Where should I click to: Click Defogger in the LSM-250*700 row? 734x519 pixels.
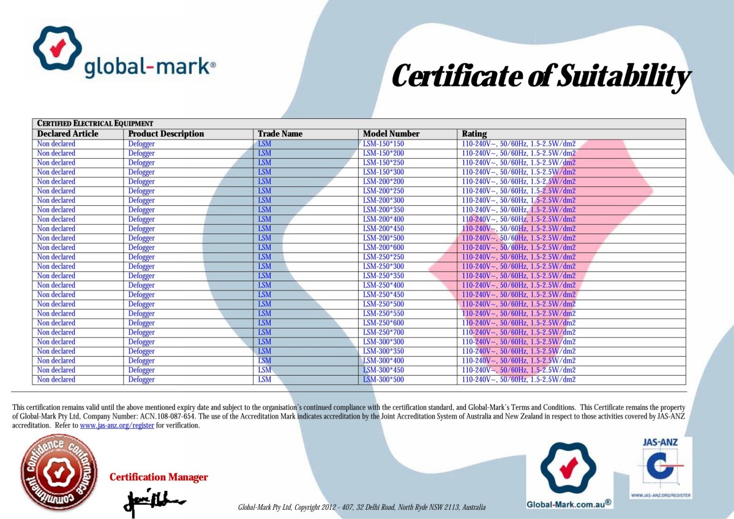(x=141, y=333)
